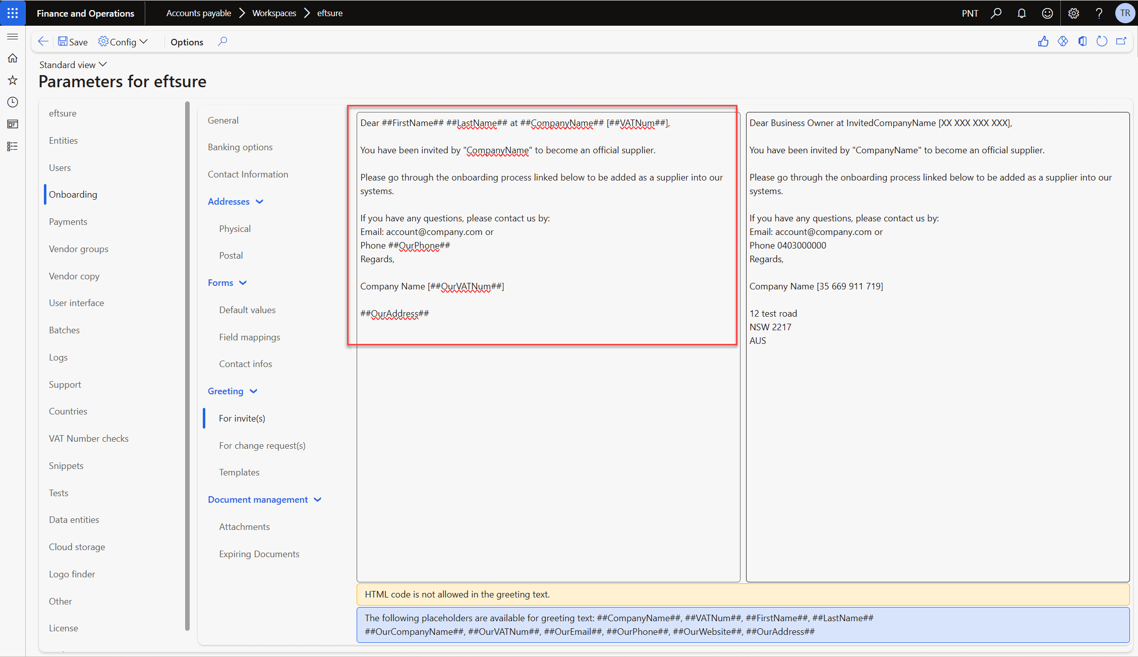Image resolution: width=1138 pixels, height=657 pixels.
Task: Click the action bar search magnifier
Action: (222, 42)
